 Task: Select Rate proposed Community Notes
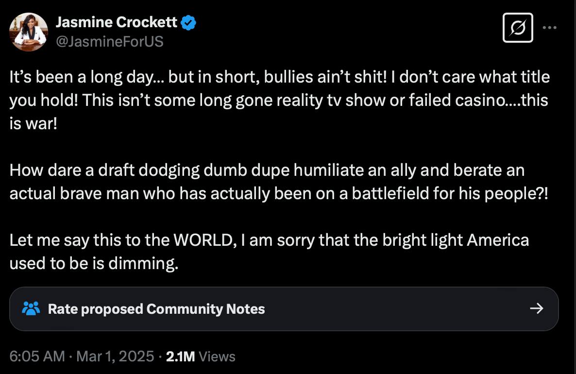pyautogui.click(x=156, y=309)
